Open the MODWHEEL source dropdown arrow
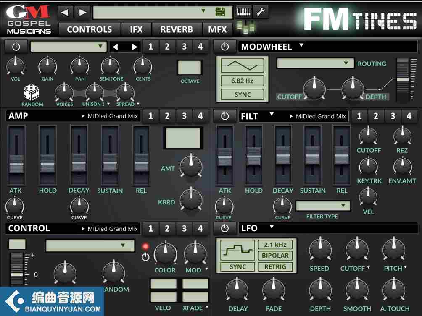This screenshot has width=422, height=316. (x=301, y=45)
